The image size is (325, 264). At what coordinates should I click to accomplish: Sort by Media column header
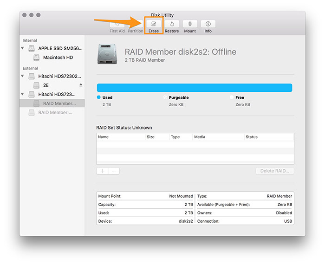pos(218,137)
